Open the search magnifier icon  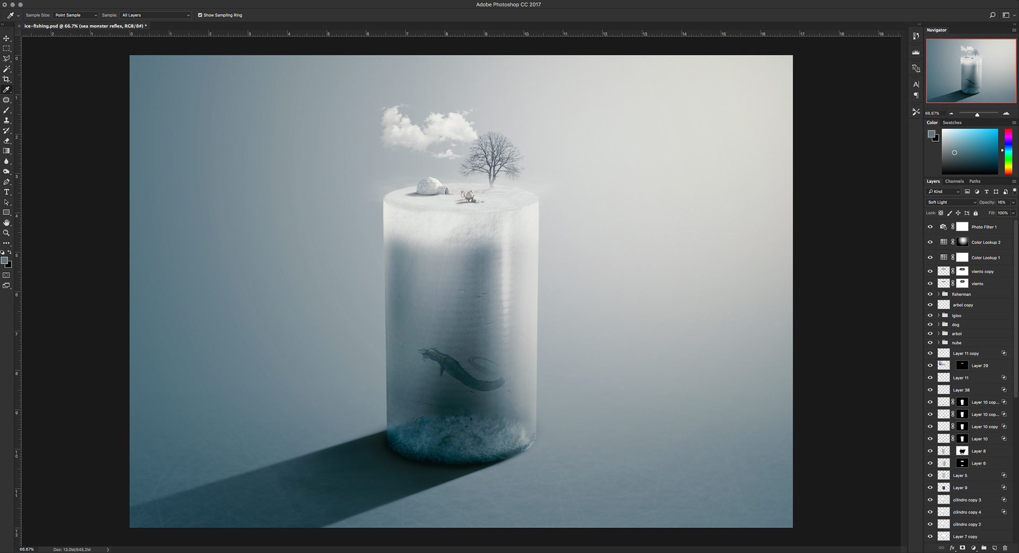(992, 15)
